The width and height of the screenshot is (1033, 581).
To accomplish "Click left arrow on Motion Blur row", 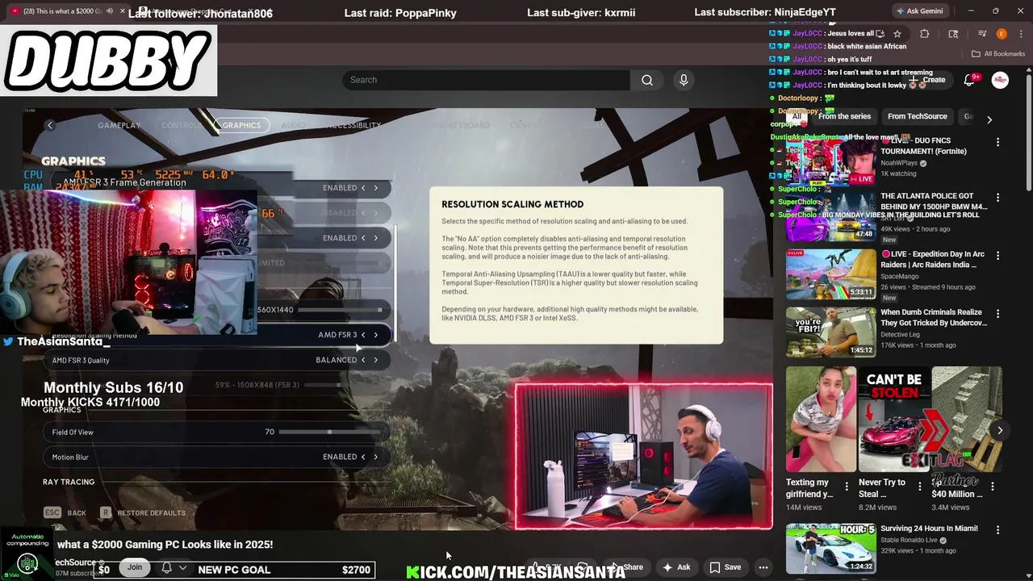I will [x=363, y=457].
